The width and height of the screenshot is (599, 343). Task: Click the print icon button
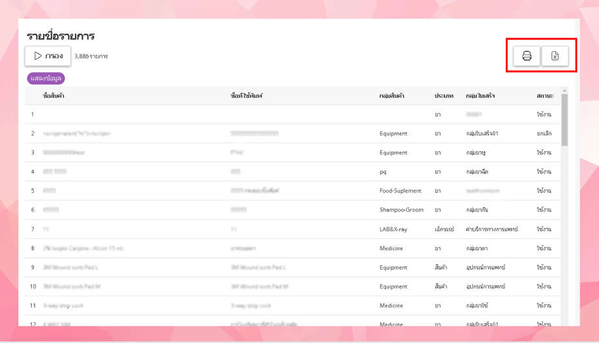tap(527, 56)
